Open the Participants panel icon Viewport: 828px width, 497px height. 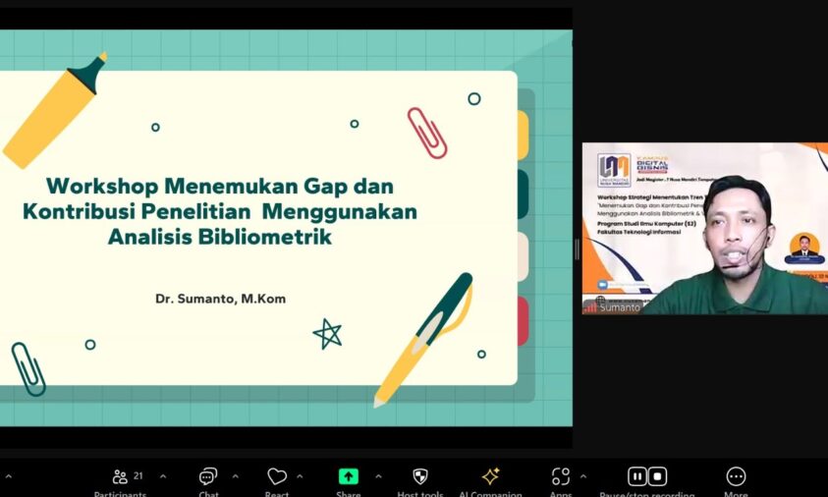120,476
